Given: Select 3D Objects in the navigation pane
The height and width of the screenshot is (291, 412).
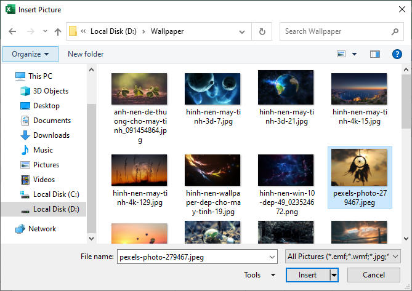Looking at the screenshot, I should [50, 91].
